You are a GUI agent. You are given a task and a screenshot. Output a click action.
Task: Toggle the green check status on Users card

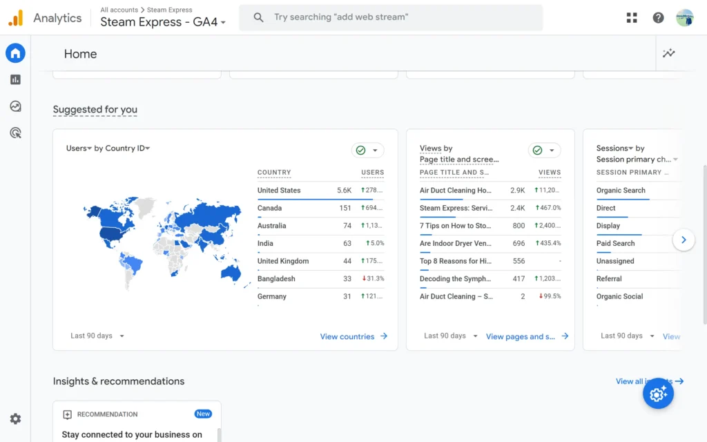(367, 151)
